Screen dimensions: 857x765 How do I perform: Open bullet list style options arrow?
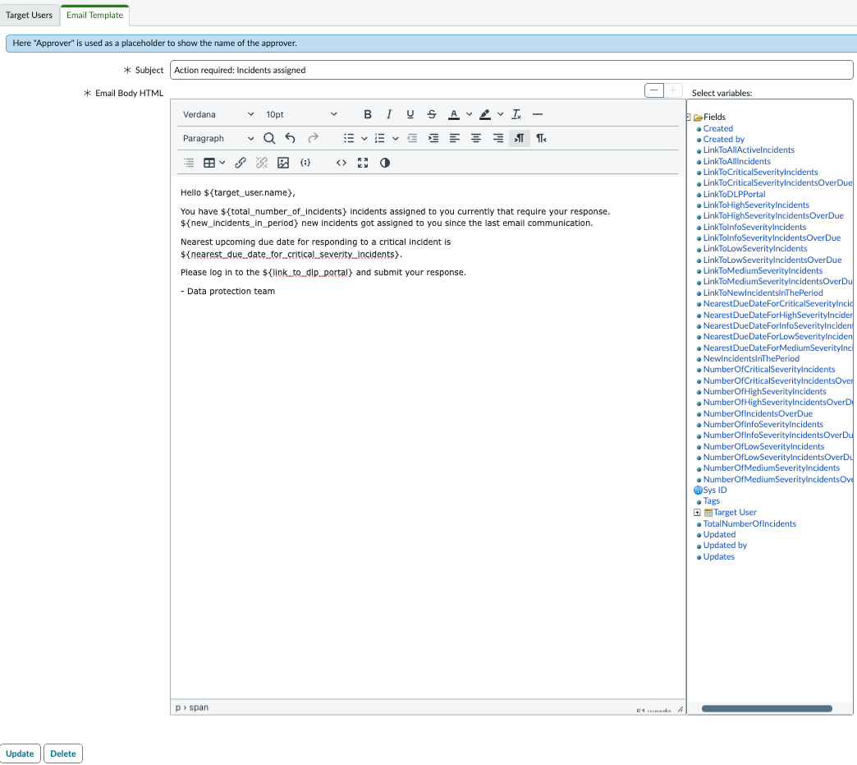(364, 138)
